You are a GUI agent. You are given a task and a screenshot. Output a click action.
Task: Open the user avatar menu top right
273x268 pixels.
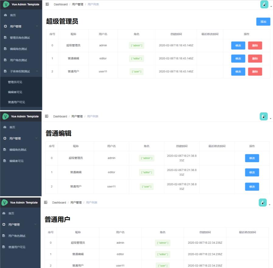click(x=264, y=4)
